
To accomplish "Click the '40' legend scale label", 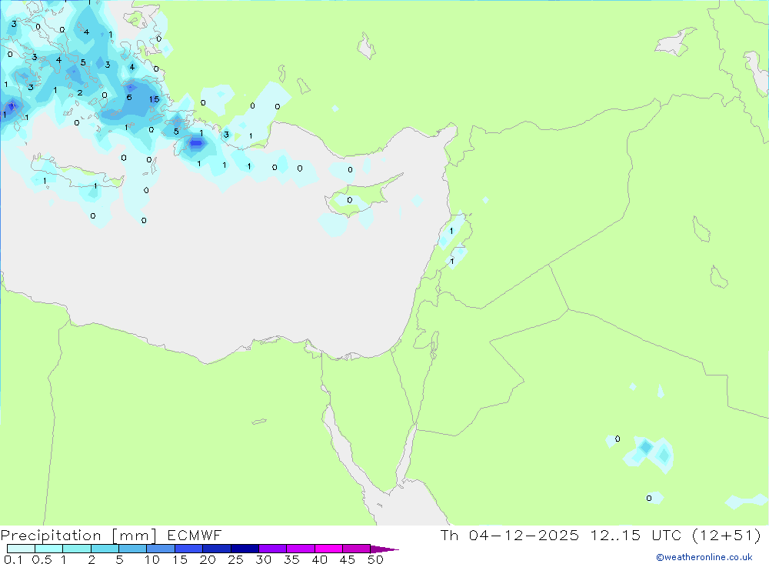I will click(319, 559).
